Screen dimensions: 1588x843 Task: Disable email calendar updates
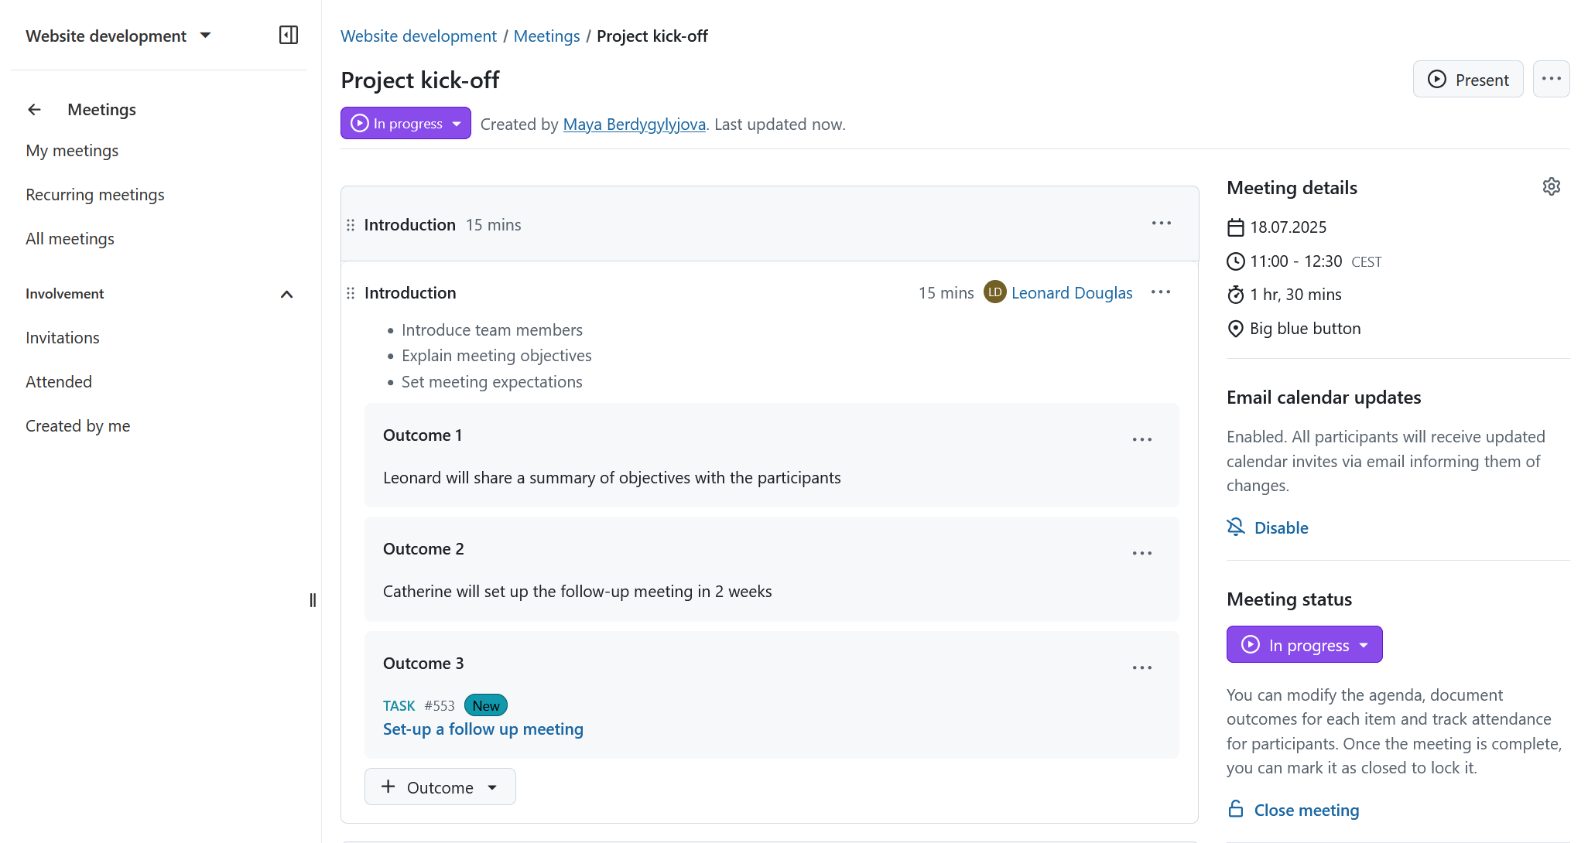[x=1281, y=527]
